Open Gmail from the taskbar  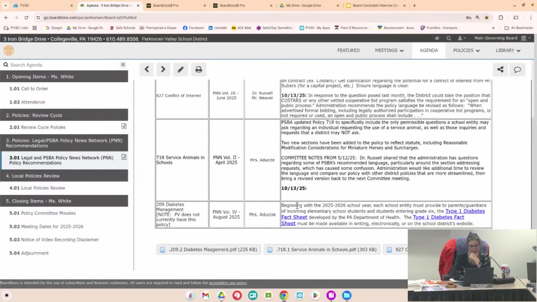[206, 295]
